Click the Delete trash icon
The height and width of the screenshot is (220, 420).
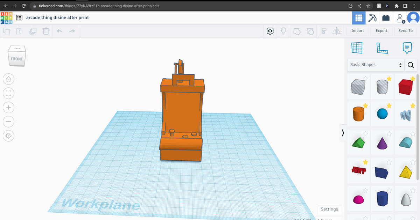click(x=45, y=31)
